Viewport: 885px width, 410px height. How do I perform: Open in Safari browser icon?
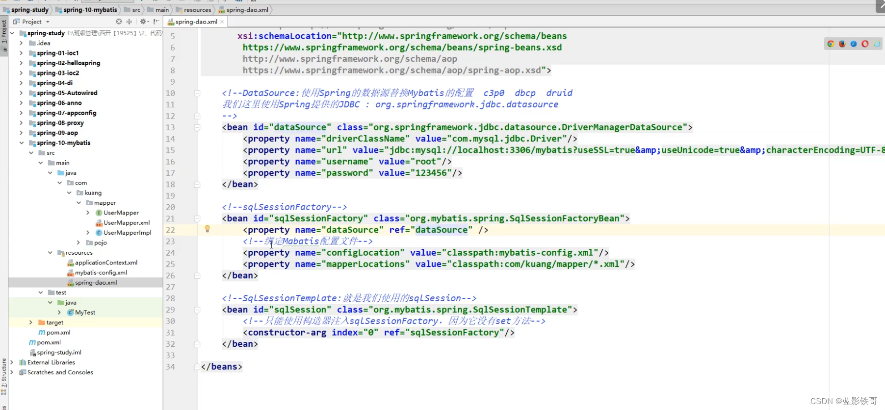854,44
